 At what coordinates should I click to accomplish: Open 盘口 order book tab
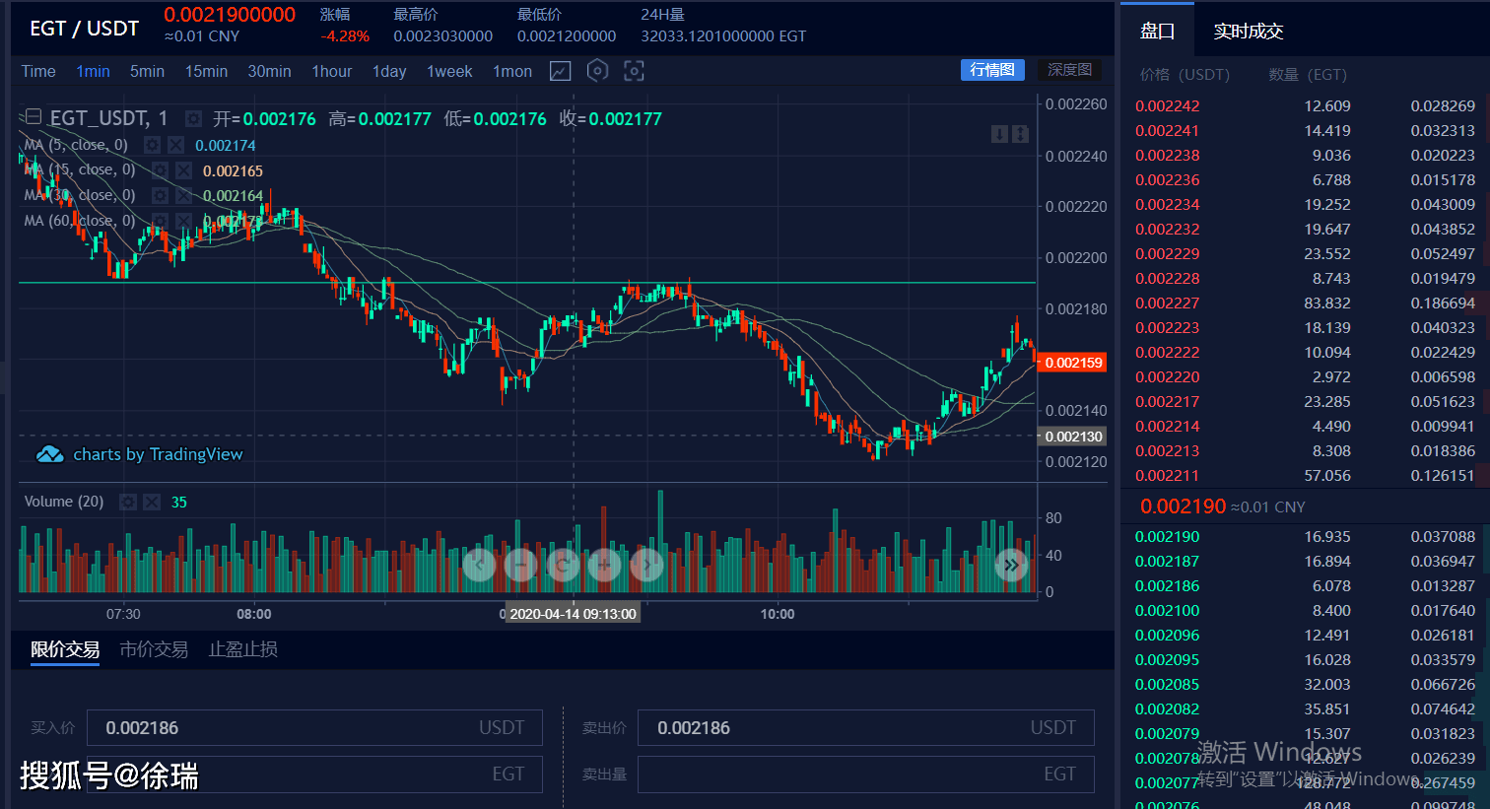[x=1157, y=31]
